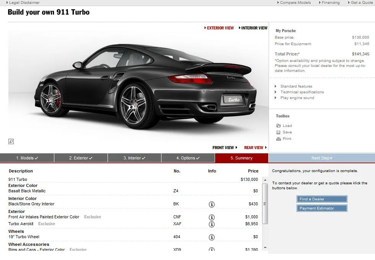Open info for 19" Turbo Wheel
The image size is (375, 260).
212,237
